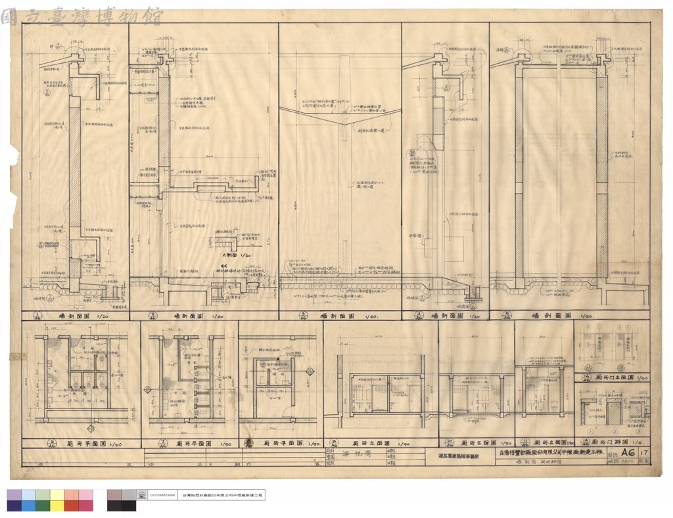Image resolution: width=673 pixels, height=518 pixels.
Task: Pick the red swatch in the color calibration bar
Action: pyautogui.click(x=72, y=506)
